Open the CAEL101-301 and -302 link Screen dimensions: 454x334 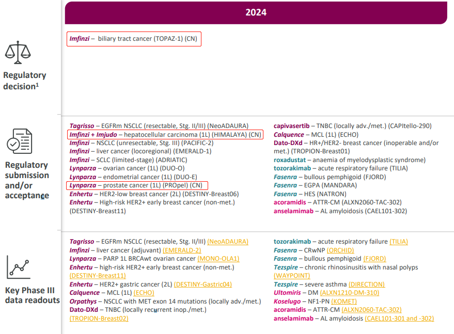pyautogui.click(x=399, y=319)
